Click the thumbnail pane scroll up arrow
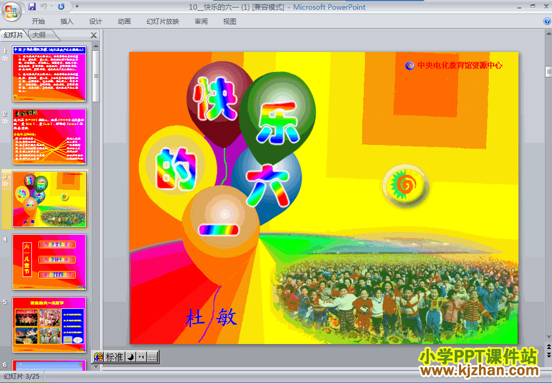The height and width of the screenshot is (383, 552). 96,46
